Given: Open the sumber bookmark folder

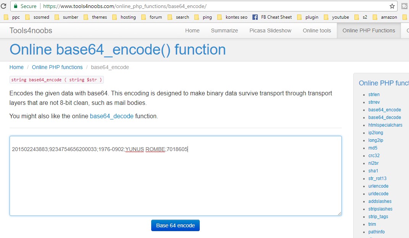Looking at the screenshot, I should tap(66, 17).
